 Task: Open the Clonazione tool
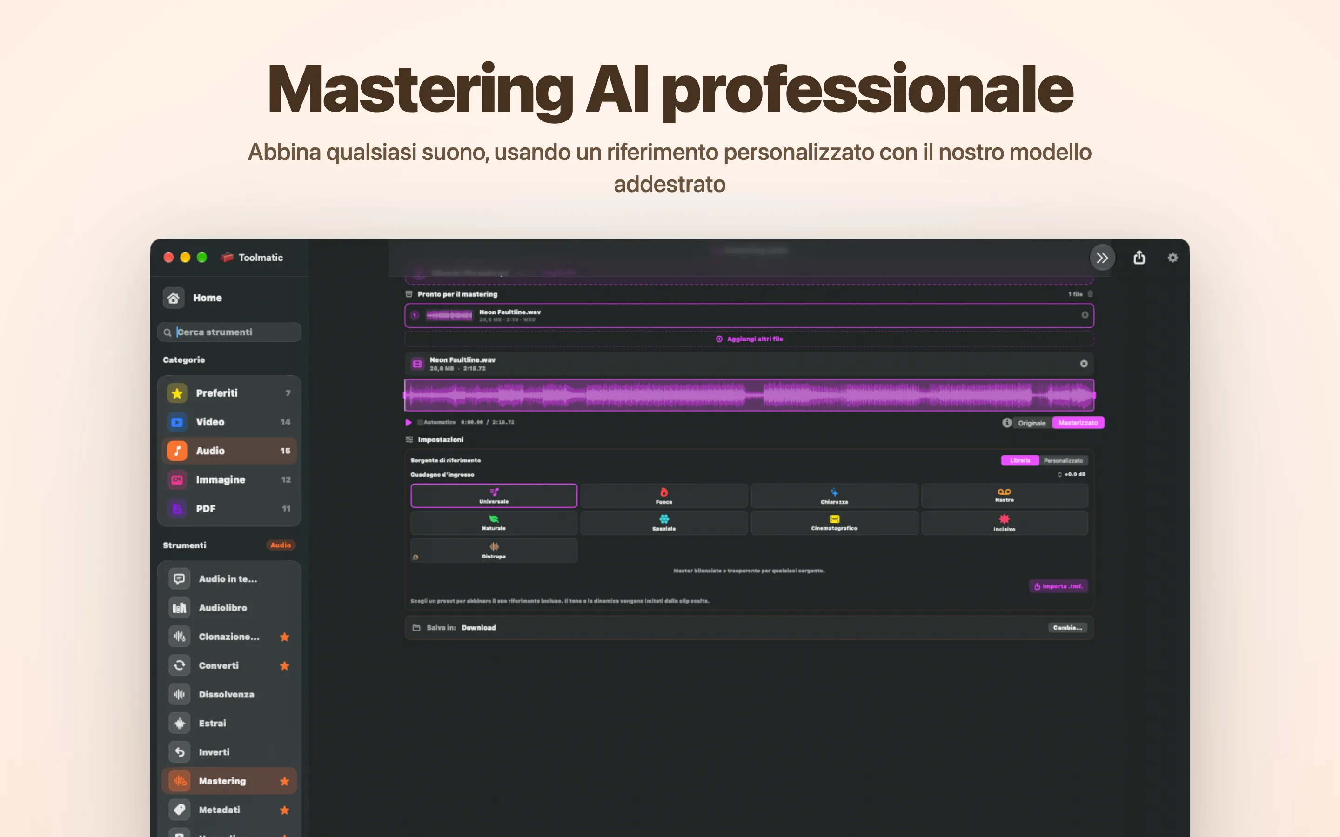pyautogui.click(x=229, y=637)
